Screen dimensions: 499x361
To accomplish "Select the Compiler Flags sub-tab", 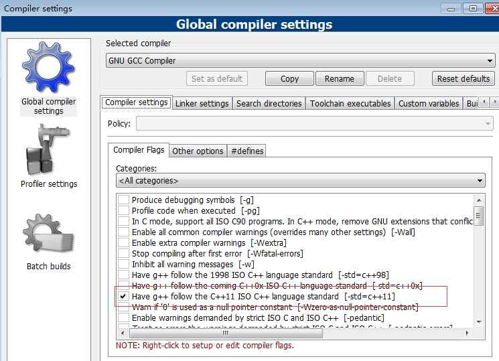I will 139,150.
